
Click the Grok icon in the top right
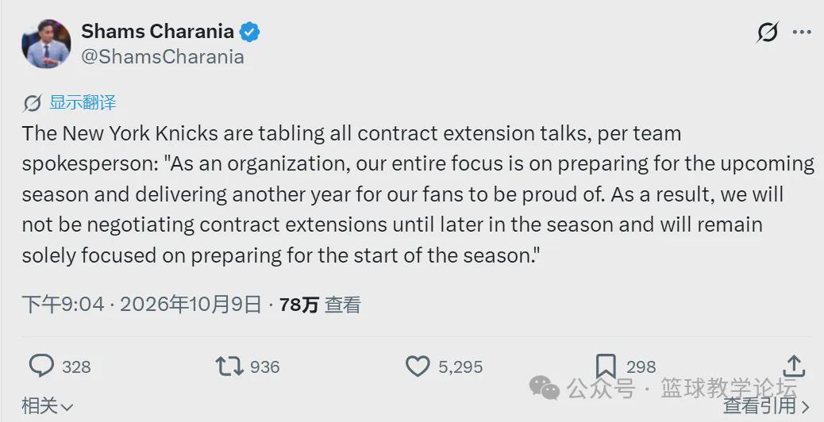[x=768, y=33]
